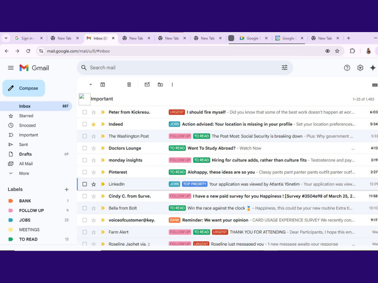Switch to the Sign in browser tab
This screenshot has width=378, height=283.
point(29,38)
